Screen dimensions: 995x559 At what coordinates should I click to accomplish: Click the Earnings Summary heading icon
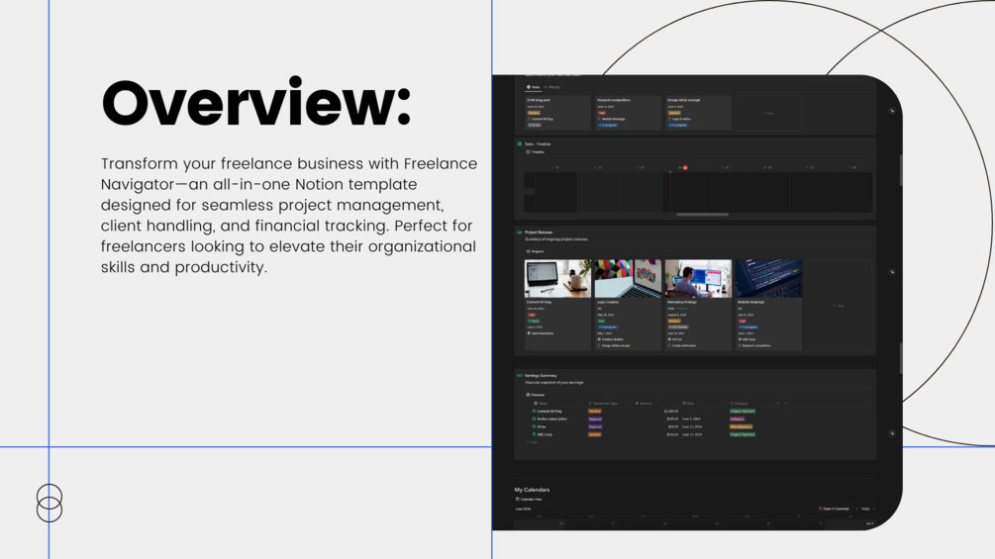[x=519, y=375]
